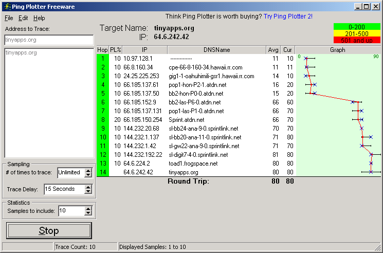Open the Edit menu
383x253 pixels.
click(x=24, y=17)
